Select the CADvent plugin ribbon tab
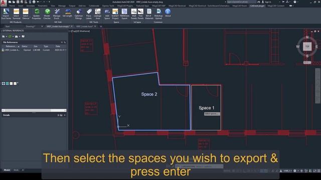The height and width of the screenshot is (180, 321). pos(257,5)
